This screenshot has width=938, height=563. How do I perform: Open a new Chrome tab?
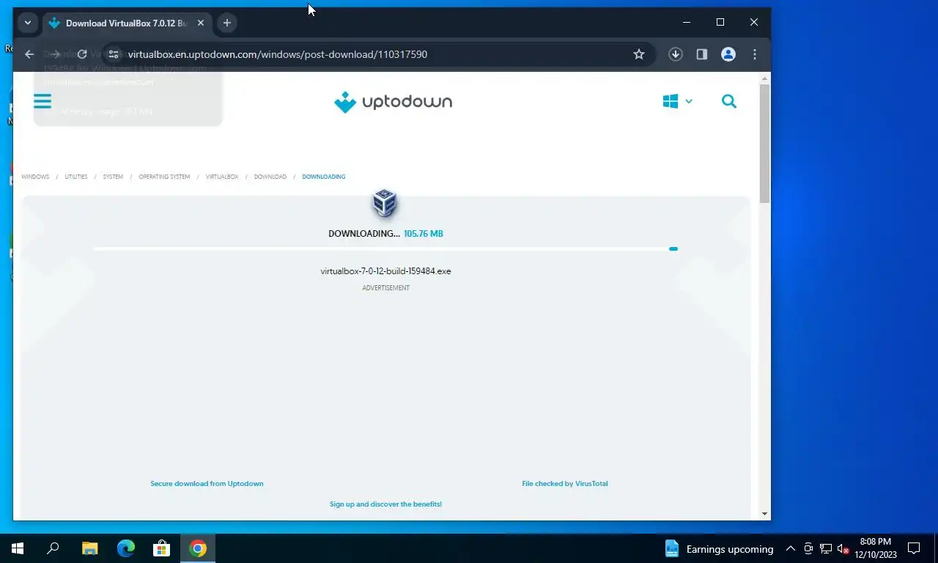pos(227,23)
